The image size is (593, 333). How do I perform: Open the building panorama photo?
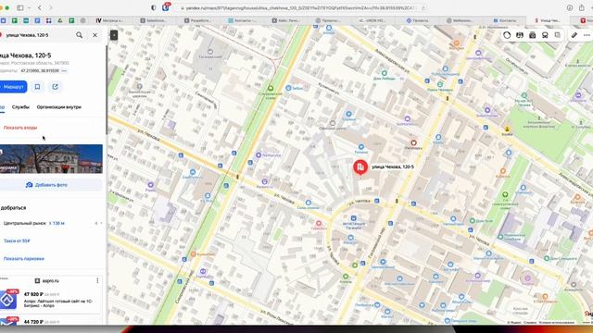click(51, 159)
